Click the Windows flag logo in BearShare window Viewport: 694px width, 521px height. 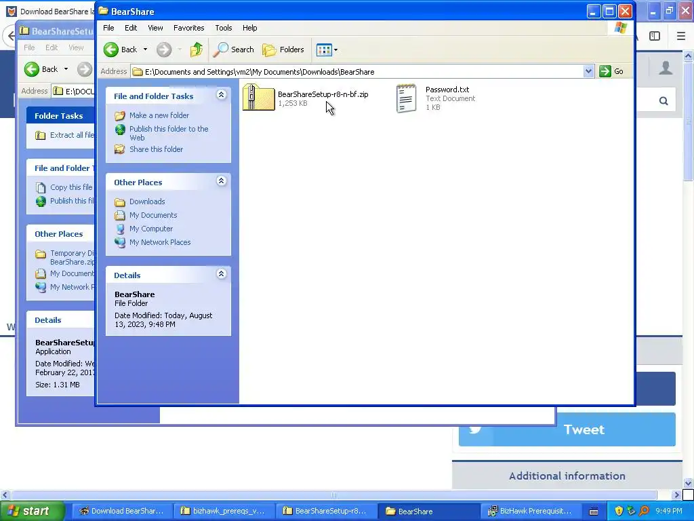(x=621, y=28)
